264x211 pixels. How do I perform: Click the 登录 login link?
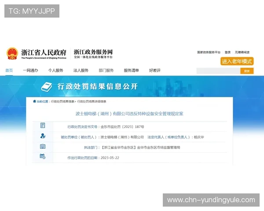(x=227, y=52)
